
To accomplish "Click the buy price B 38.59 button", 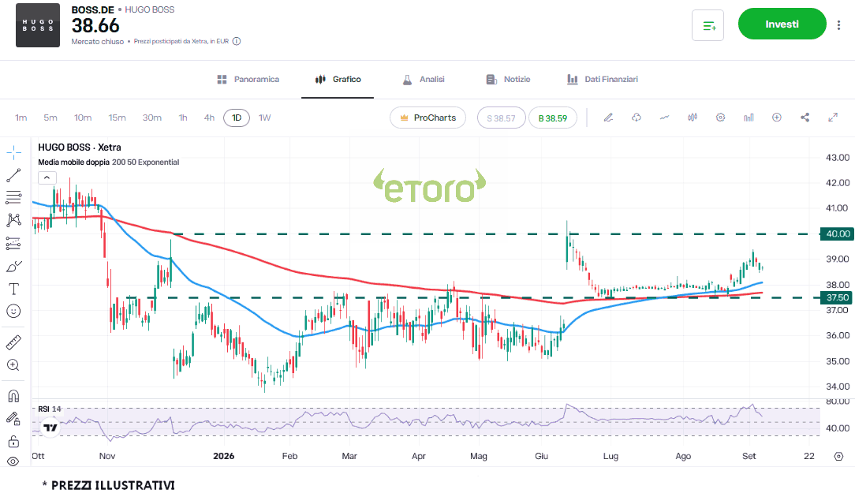I will pos(553,118).
